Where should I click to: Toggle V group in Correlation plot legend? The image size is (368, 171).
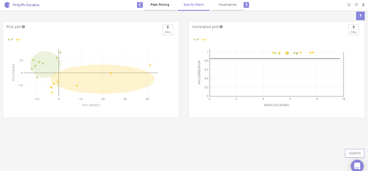coord(205,40)
